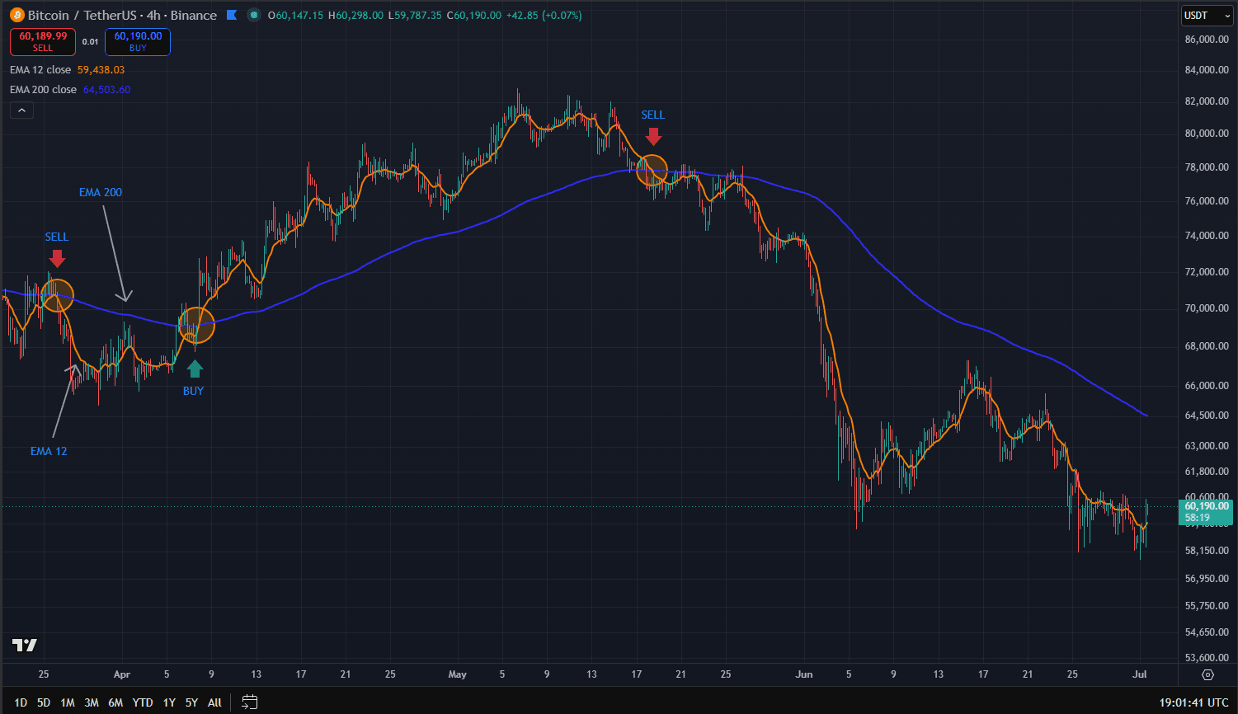Click the high price H60,298.00

point(355,16)
